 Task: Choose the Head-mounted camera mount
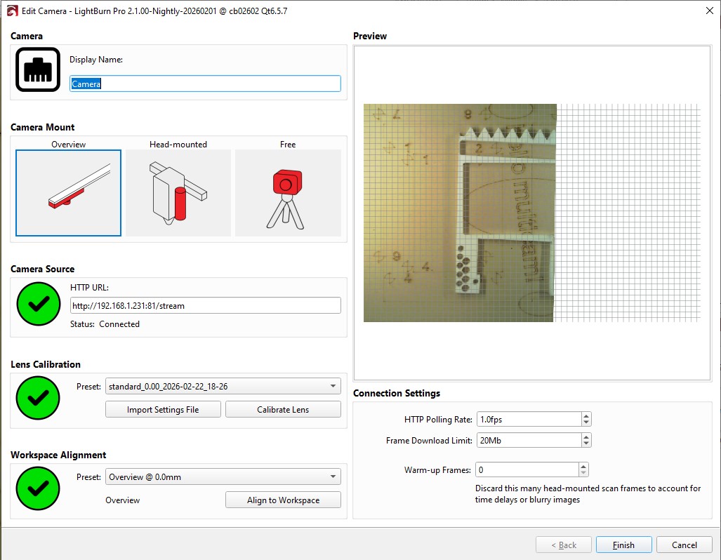178,193
